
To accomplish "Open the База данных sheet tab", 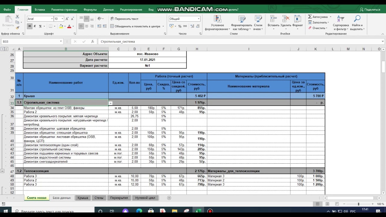I will coord(62,198).
